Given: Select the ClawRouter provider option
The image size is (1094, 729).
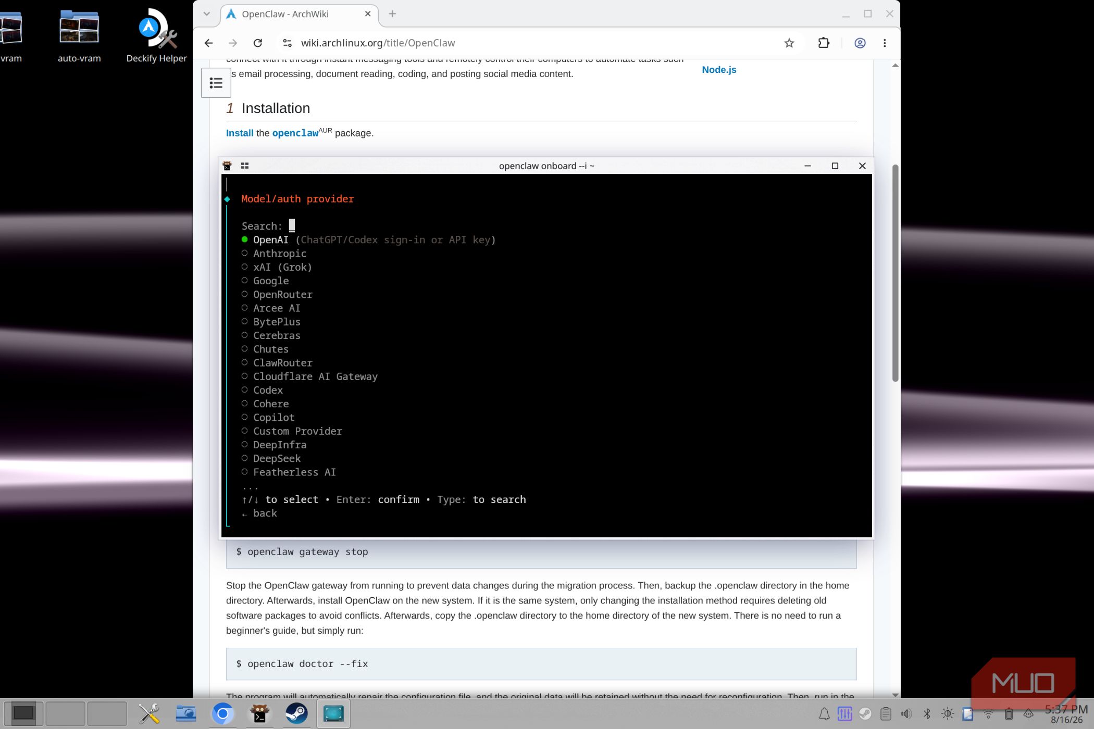Looking at the screenshot, I should coord(277,363).
